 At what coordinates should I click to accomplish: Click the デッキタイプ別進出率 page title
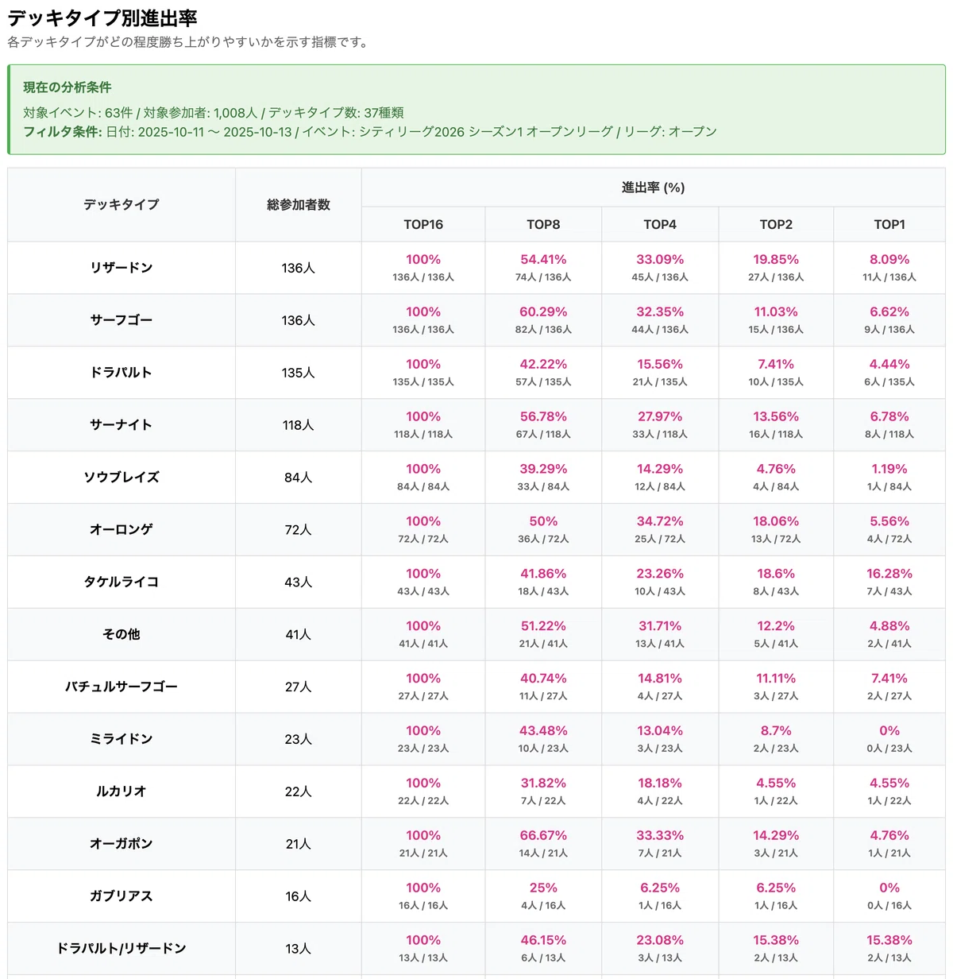102,17
